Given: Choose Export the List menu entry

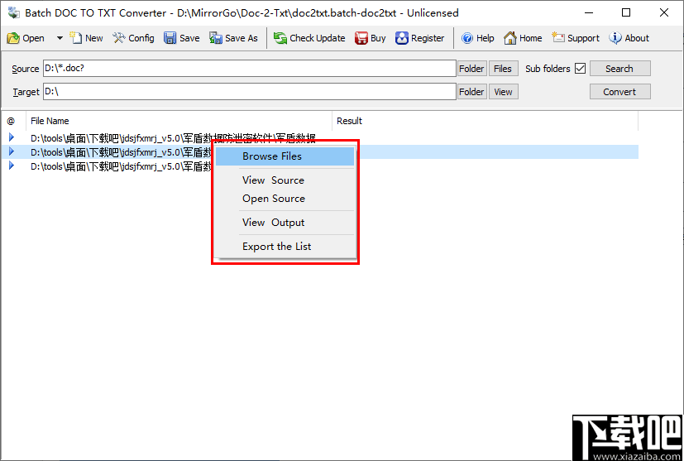Looking at the screenshot, I should point(285,247).
